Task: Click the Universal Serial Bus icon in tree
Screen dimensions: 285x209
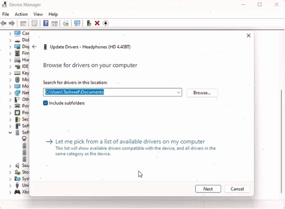Action: tap(17, 185)
